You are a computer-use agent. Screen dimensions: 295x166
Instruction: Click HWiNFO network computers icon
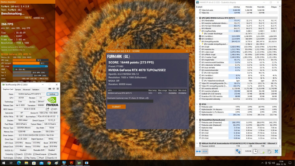click(238, 151)
